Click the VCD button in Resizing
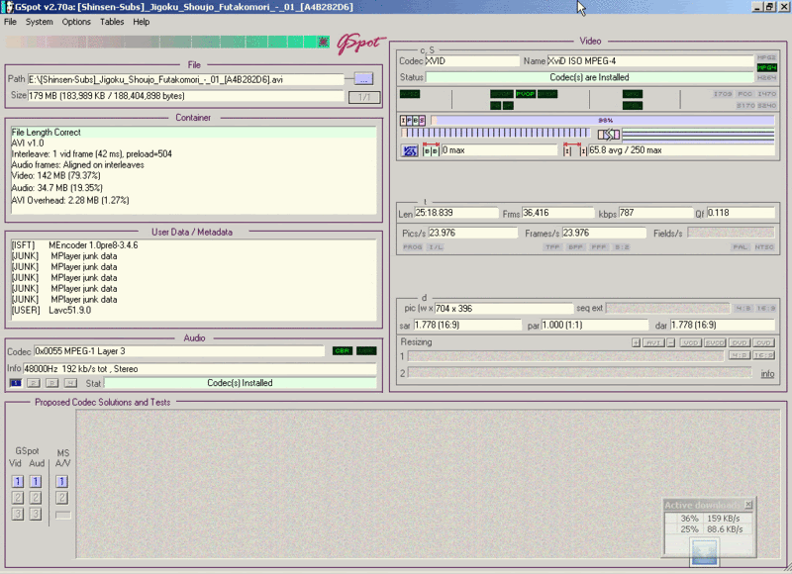 690,342
